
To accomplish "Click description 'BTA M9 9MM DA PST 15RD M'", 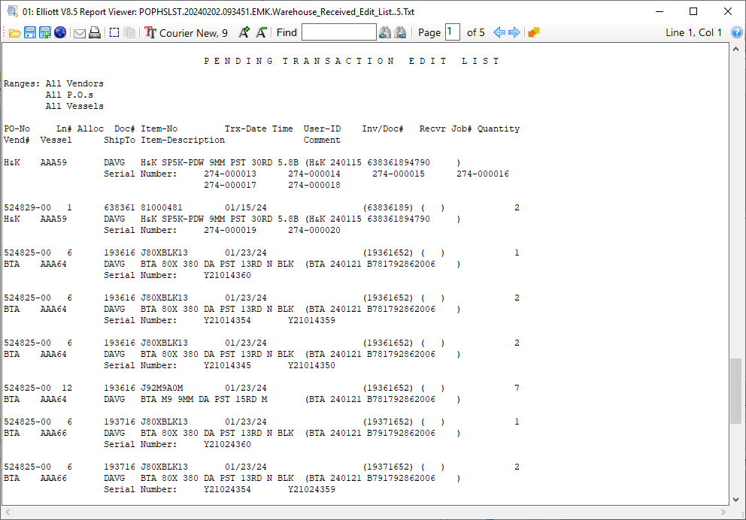I will point(204,399).
